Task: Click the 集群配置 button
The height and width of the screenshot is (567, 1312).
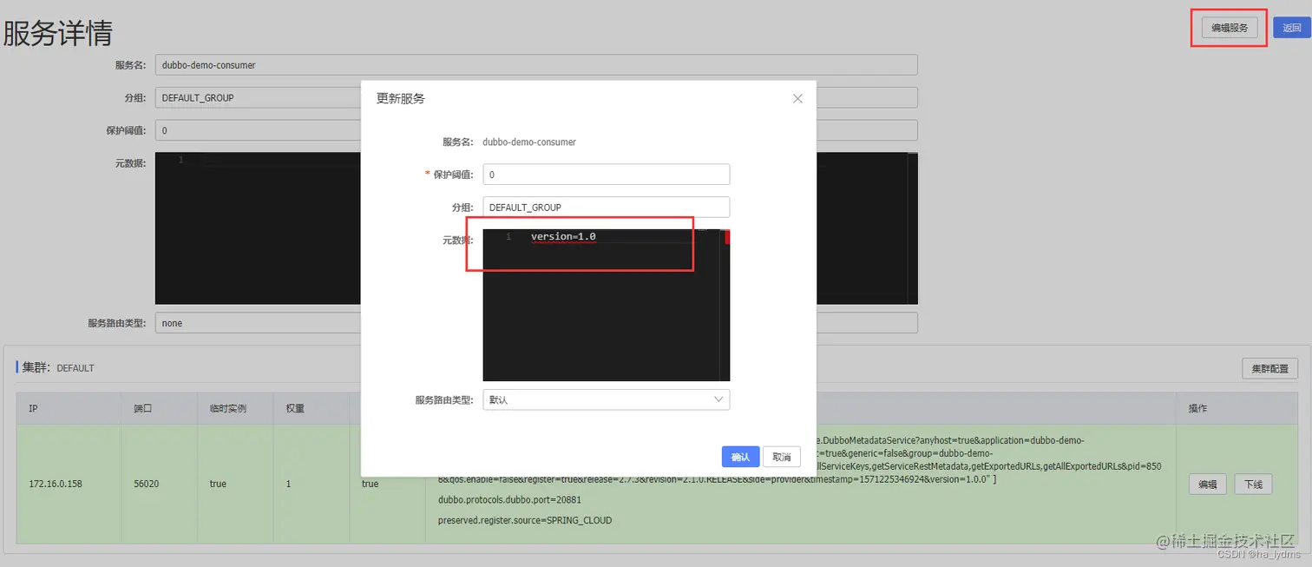Action: click(1269, 368)
